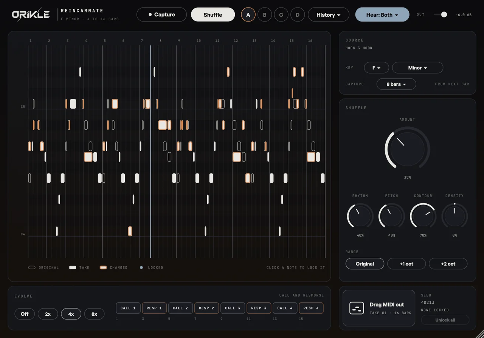Select the +1 oct range option
The height and width of the screenshot is (338, 484).
tap(406, 264)
